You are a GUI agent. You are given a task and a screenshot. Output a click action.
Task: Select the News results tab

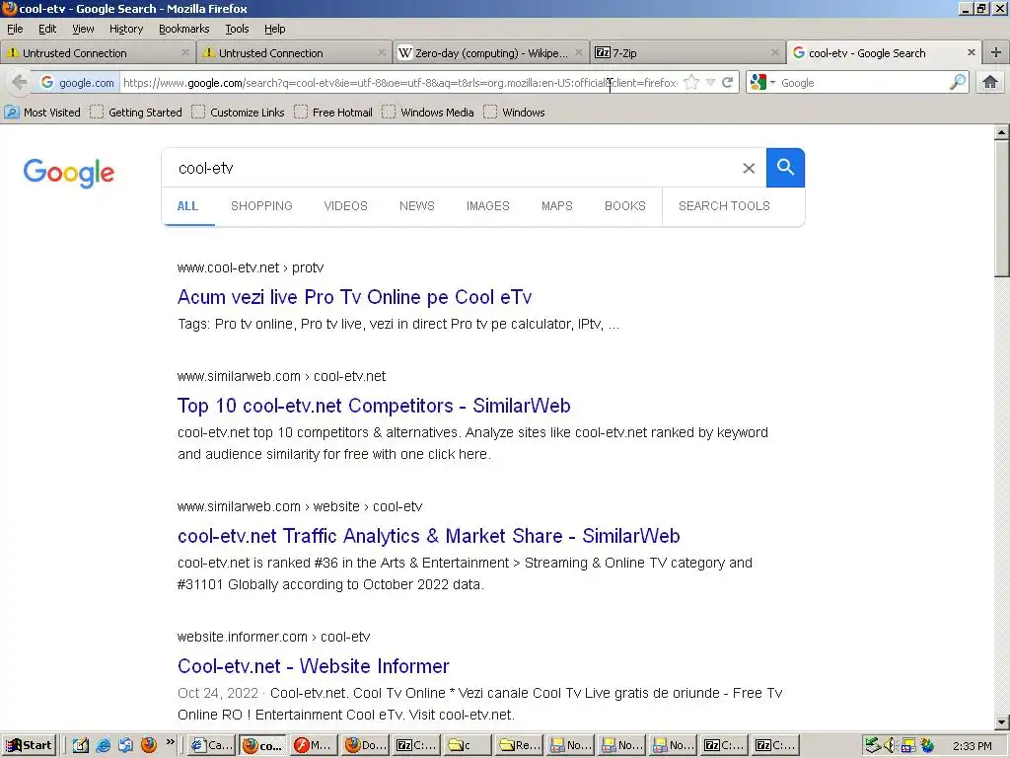pyautogui.click(x=417, y=205)
